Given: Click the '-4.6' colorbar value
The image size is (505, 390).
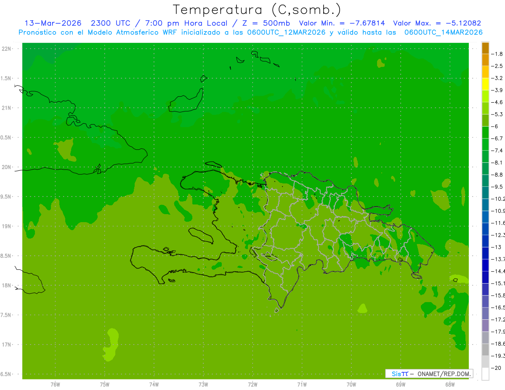Looking at the screenshot, I should click(x=497, y=102).
